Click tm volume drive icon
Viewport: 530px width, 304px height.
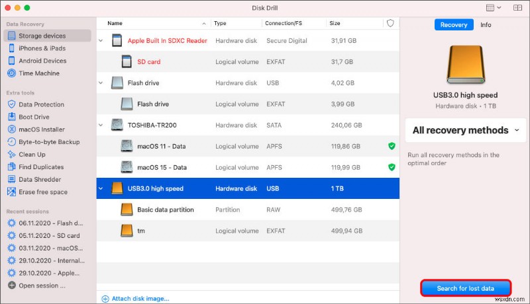127,231
